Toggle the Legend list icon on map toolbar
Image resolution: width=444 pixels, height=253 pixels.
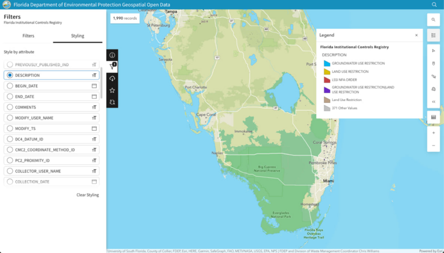pyautogui.click(x=433, y=35)
